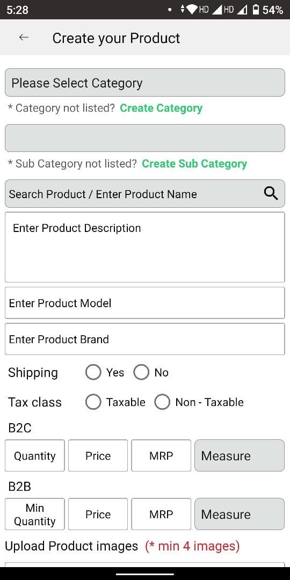Image resolution: width=290 pixels, height=580 pixels.
Task: Focus the B2C Quantity field
Action: [35, 455]
